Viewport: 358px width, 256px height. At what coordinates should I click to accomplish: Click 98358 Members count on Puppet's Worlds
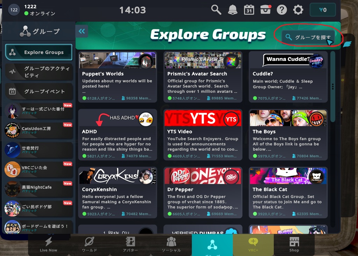click(137, 98)
